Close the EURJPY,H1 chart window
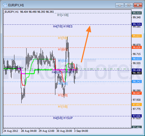The image size is (145, 136). [x=138, y=5]
